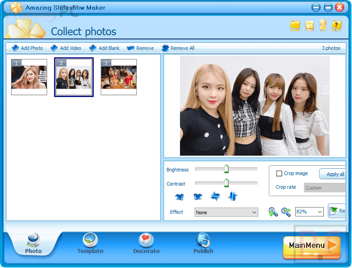Enable the Crop image checkbox

point(279,173)
